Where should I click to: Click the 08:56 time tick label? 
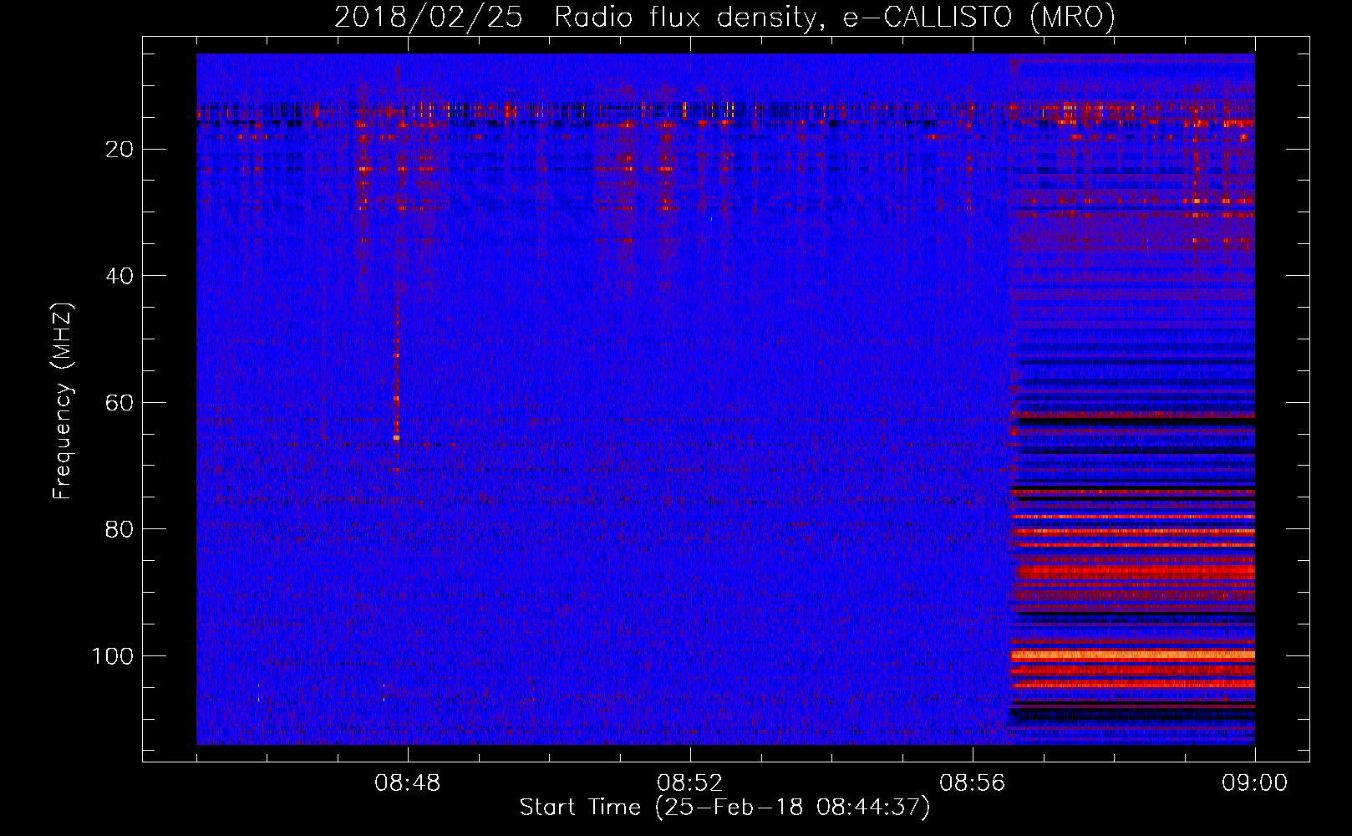[973, 783]
